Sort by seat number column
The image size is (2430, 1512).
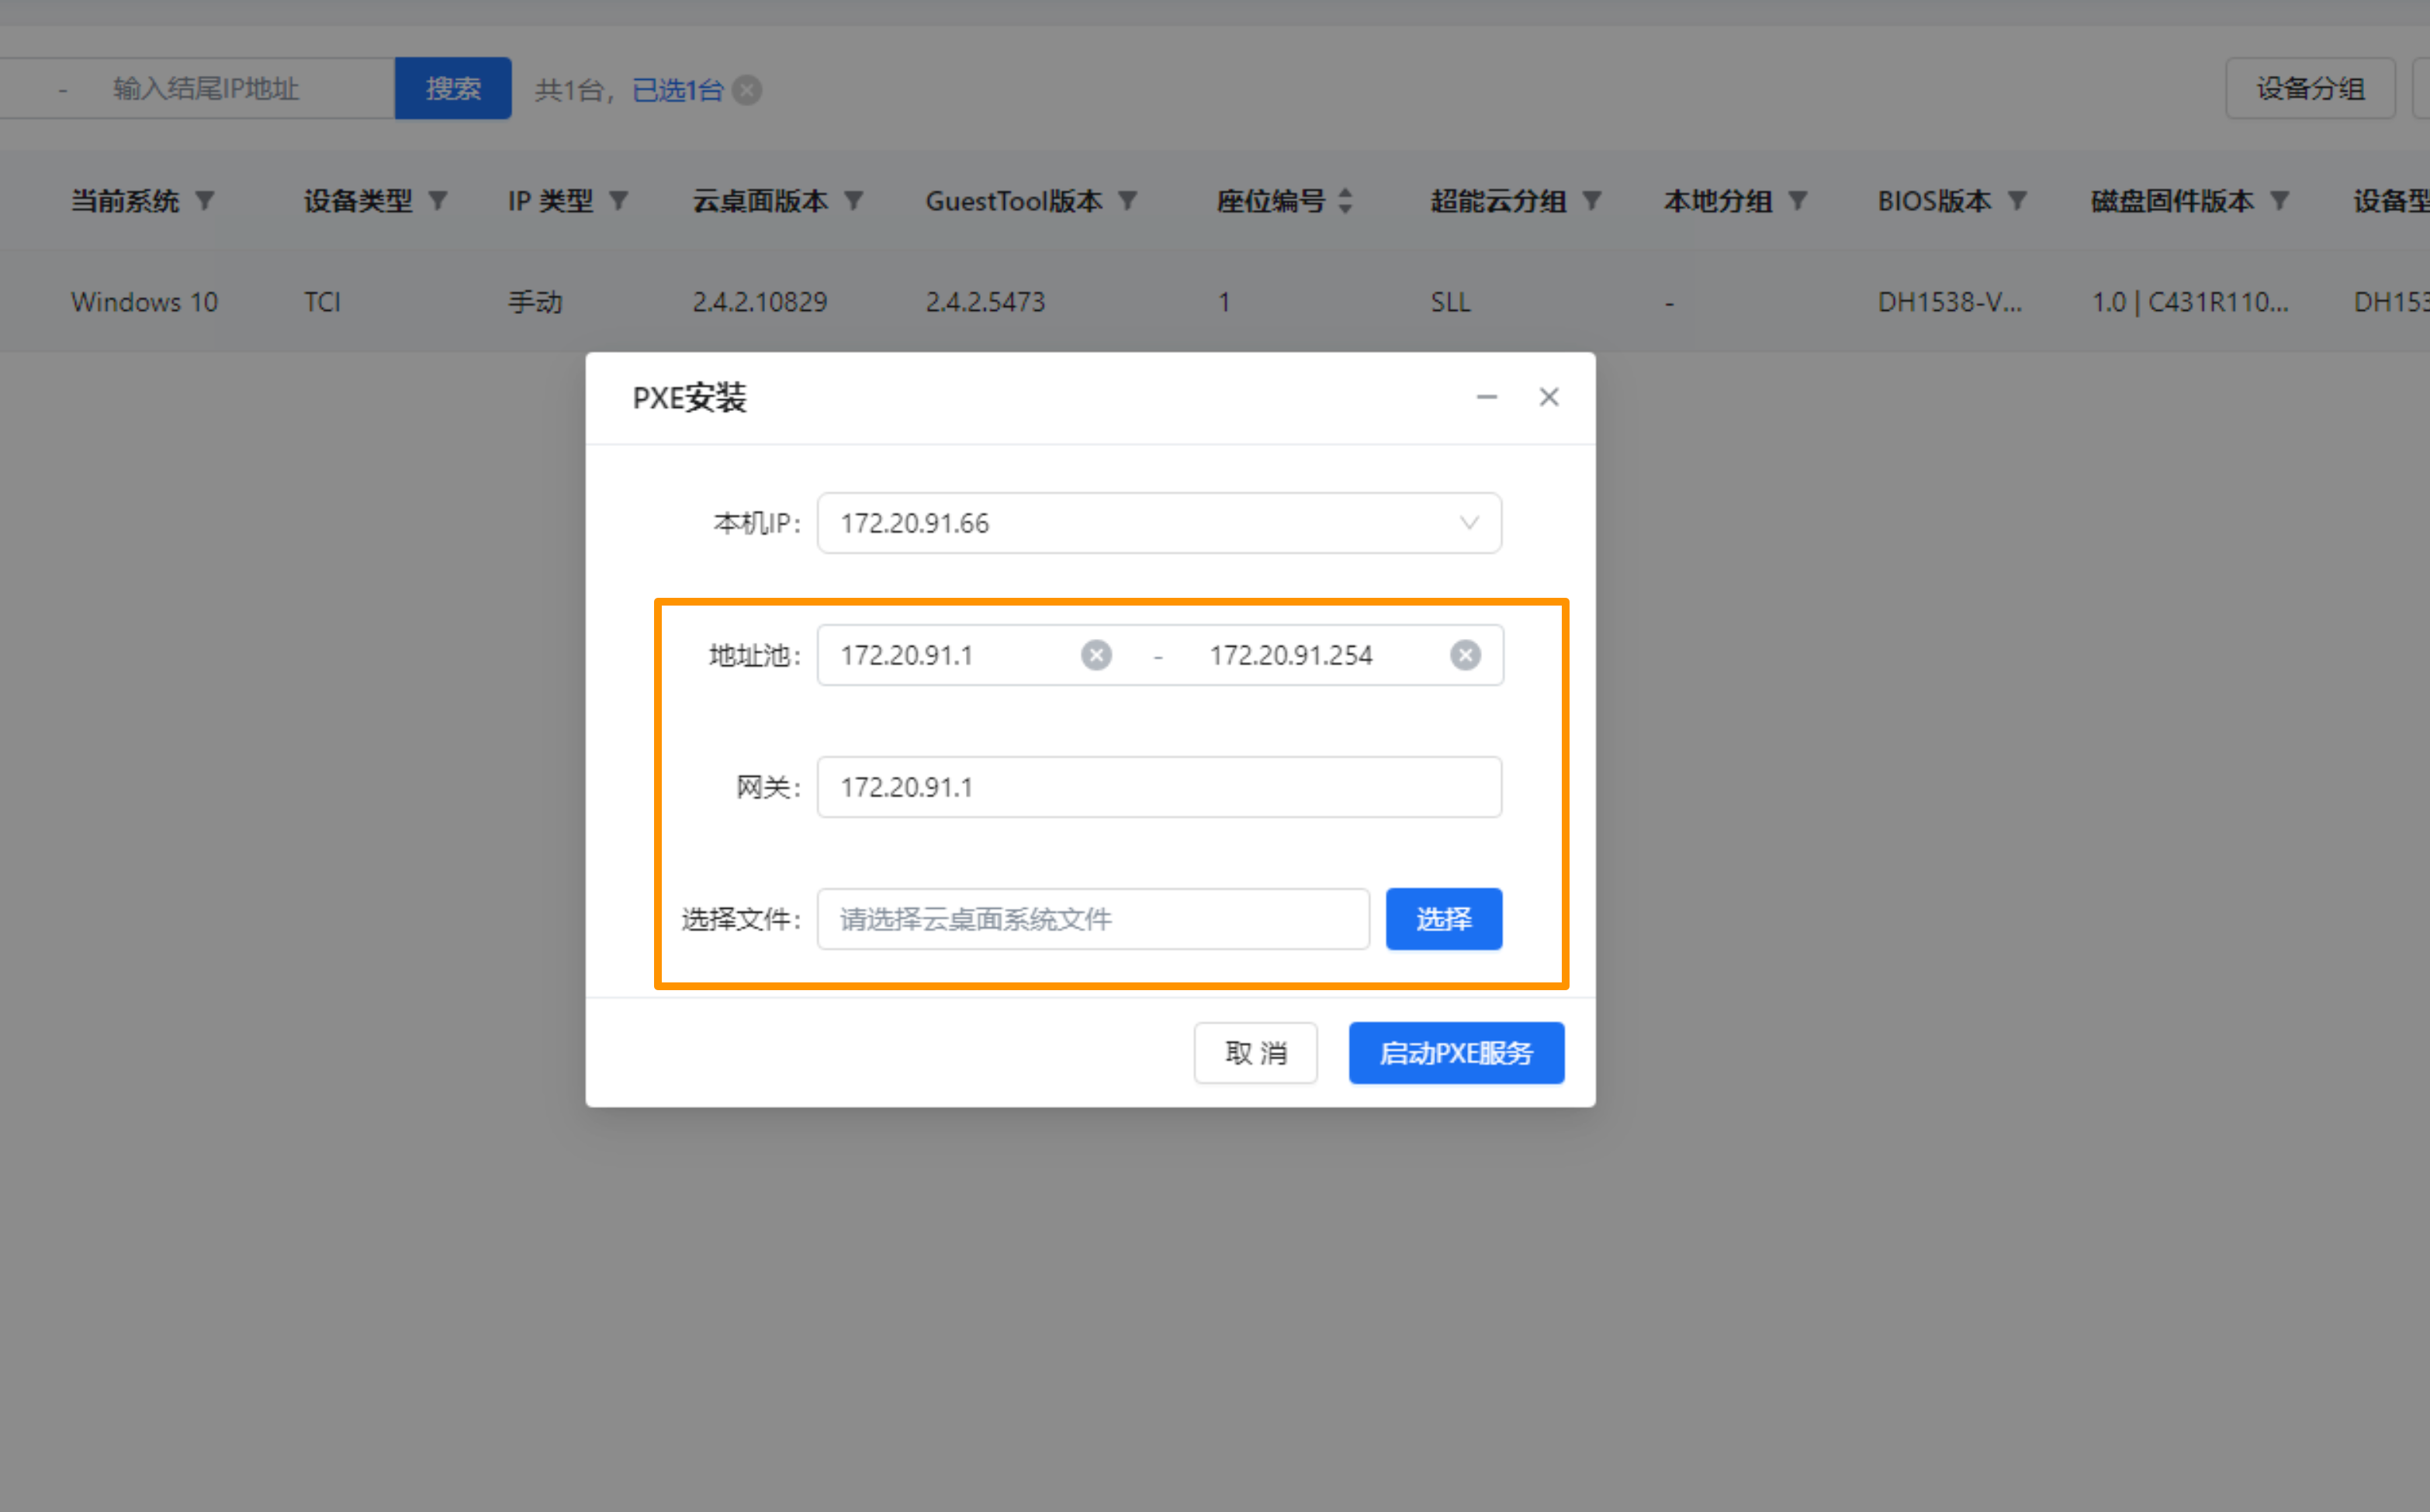pos(1345,201)
